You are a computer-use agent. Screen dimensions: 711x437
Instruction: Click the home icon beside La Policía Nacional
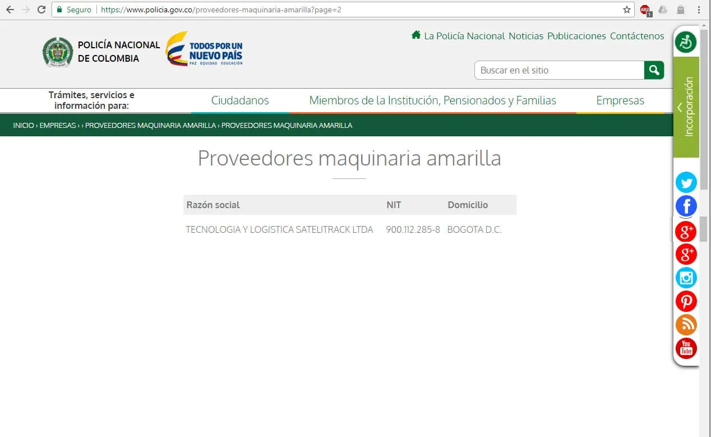pyautogui.click(x=415, y=35)
